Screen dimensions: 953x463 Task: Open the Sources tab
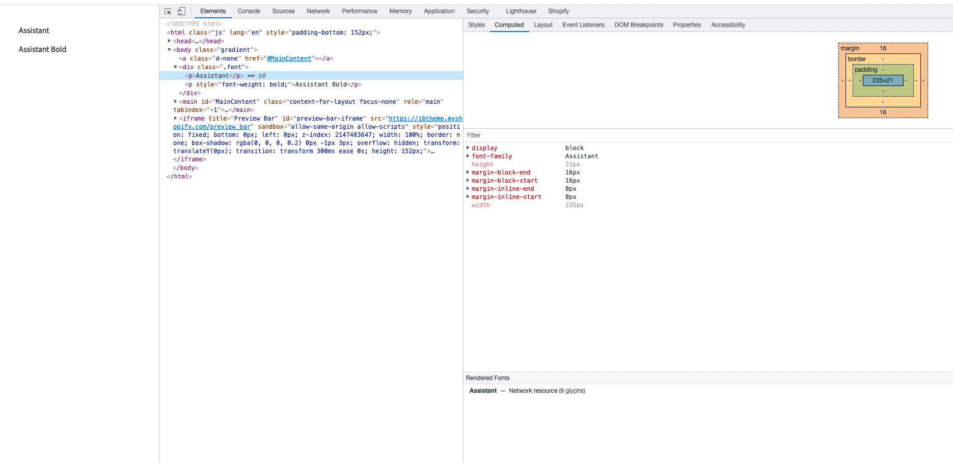(283, 11)
